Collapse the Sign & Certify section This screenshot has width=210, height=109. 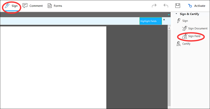(176, 14)
